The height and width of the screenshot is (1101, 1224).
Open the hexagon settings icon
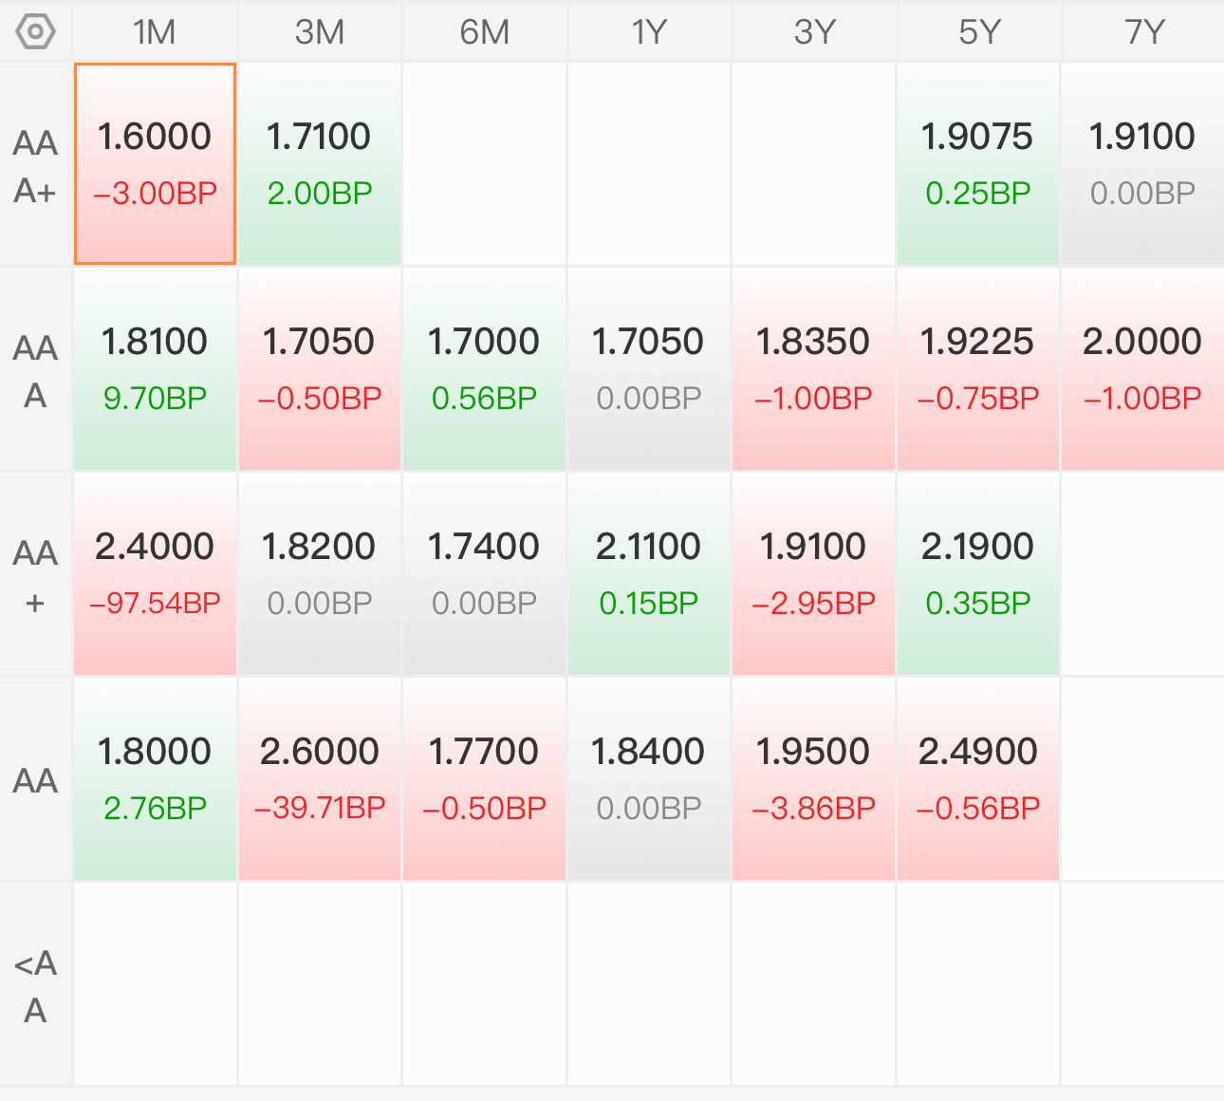[36, 32]
